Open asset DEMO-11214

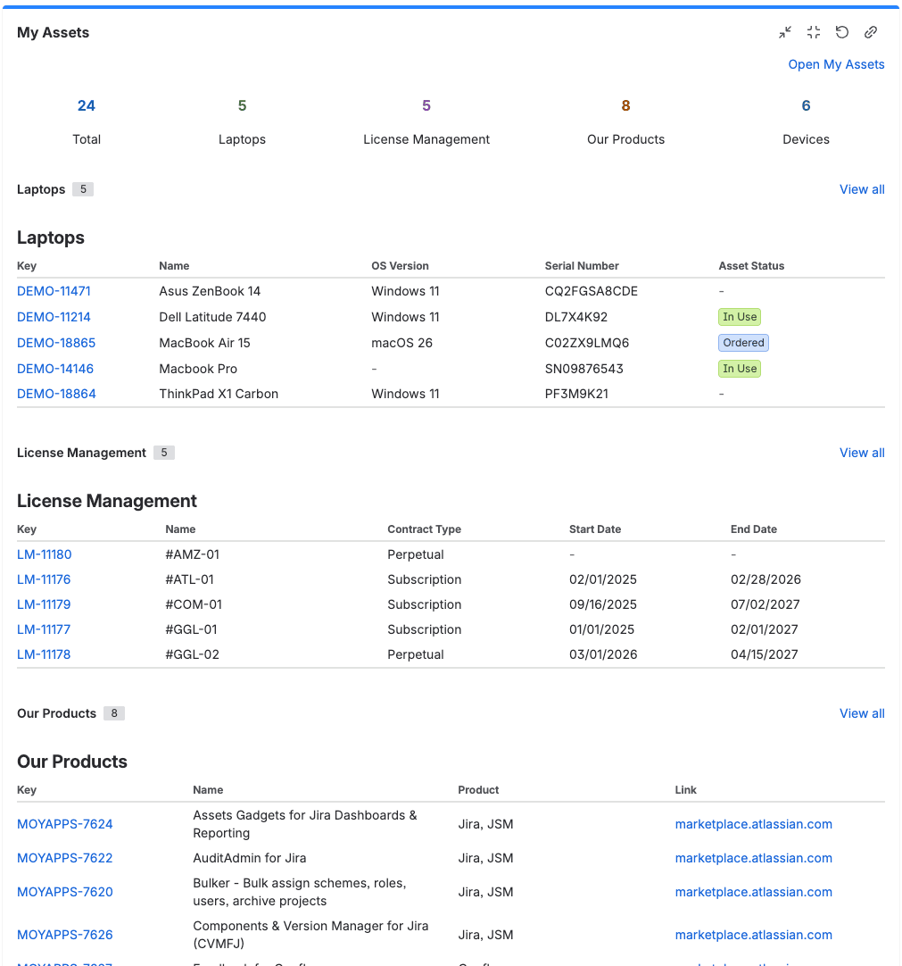[54, 317]
